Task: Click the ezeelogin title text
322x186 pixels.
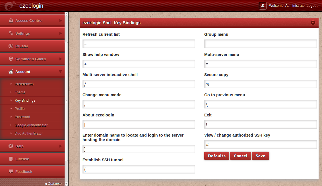Action: (x=31, y=6)
